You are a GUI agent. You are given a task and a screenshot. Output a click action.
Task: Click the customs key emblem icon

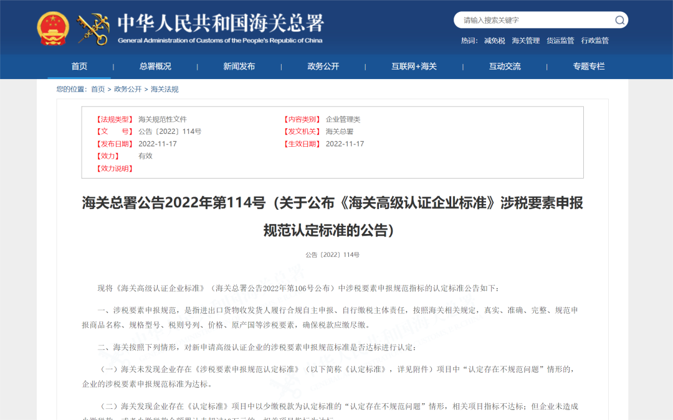(x=93, y=28)
